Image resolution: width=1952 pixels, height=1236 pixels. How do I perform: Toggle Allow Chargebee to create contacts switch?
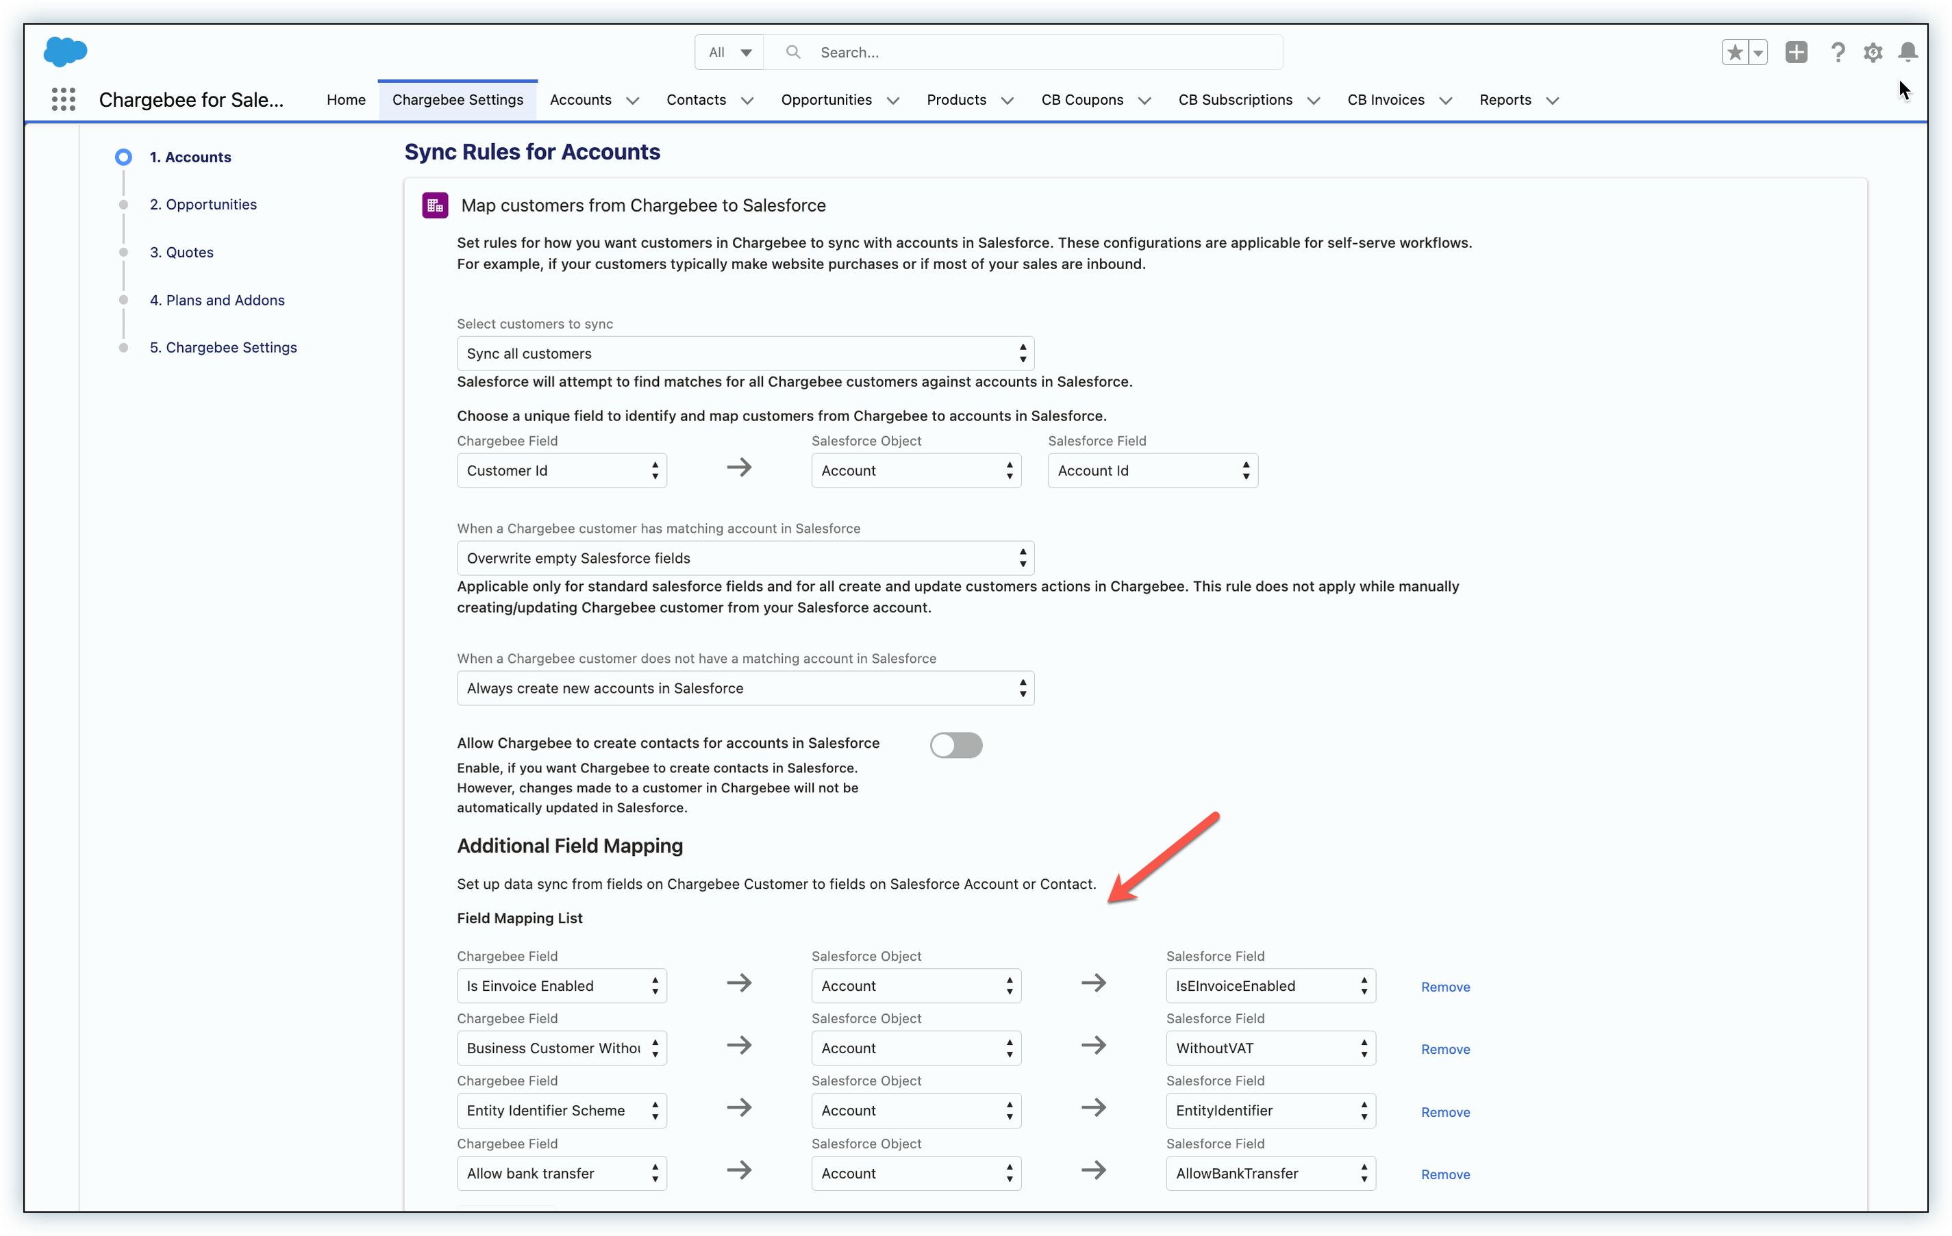[x=955, y=745]
